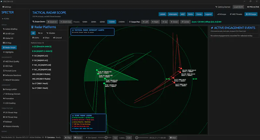Viewport: 260px width, 140px height.
Task: Open the 3D Threat Map
Action: pyautogui.click(x=10, y=117)
